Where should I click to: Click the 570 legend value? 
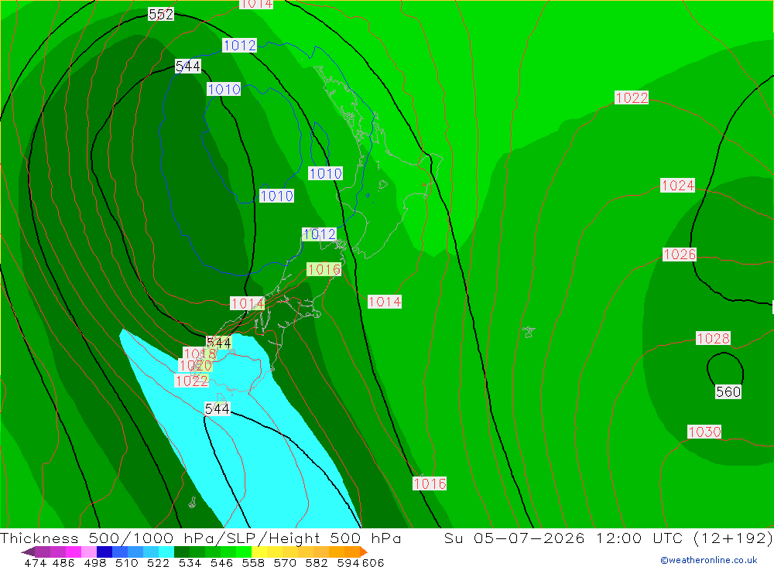pos(285,562)
